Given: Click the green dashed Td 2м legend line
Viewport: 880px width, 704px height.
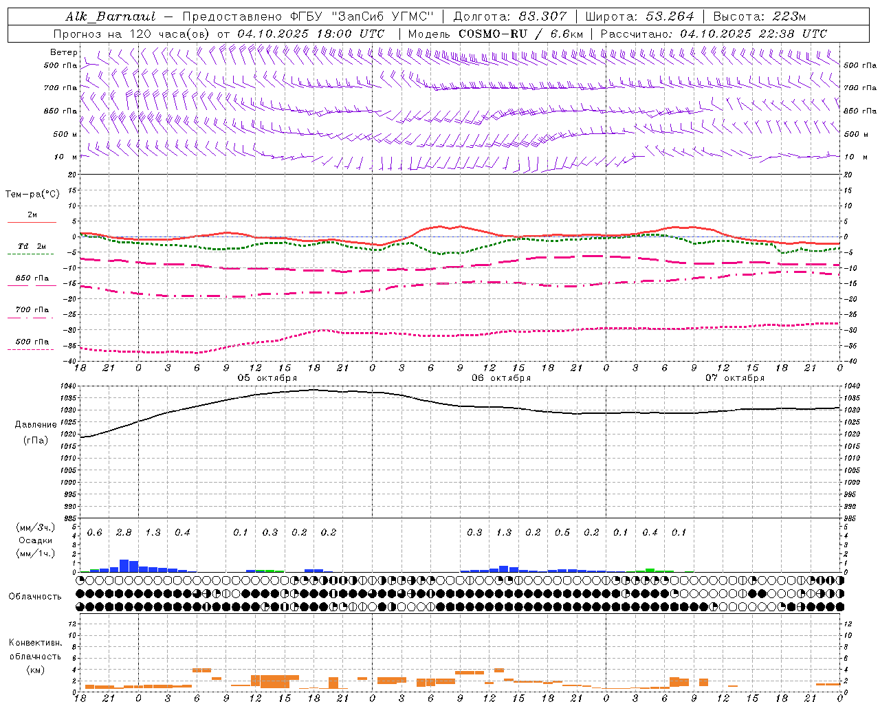Looking at the screenshot, I should pos(30,254).
